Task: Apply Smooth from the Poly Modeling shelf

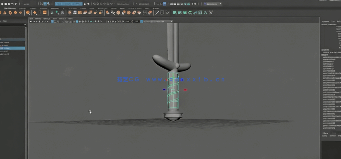Action: pyautogui.click(x=70, y=13)
